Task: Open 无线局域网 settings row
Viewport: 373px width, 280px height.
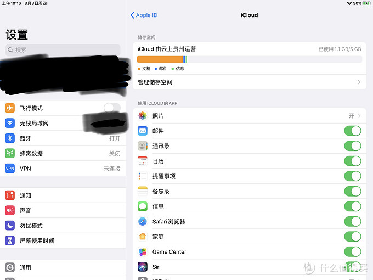Action: point(63,123)
